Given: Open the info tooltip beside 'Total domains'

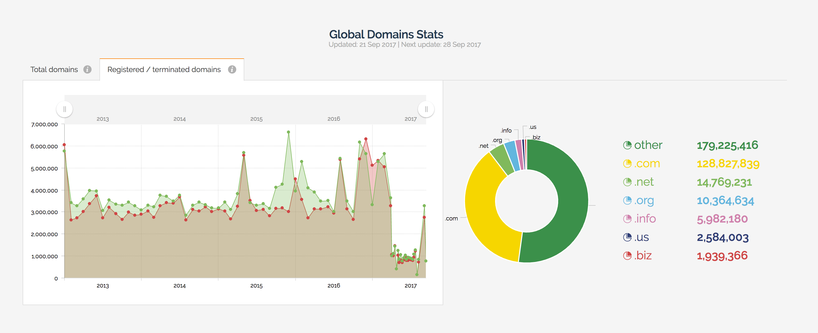Looking at the screenshot, I should point(88,69).
